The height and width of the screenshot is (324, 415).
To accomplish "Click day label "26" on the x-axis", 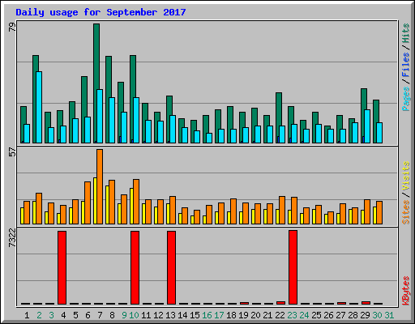I will click(x=328, y=315).
